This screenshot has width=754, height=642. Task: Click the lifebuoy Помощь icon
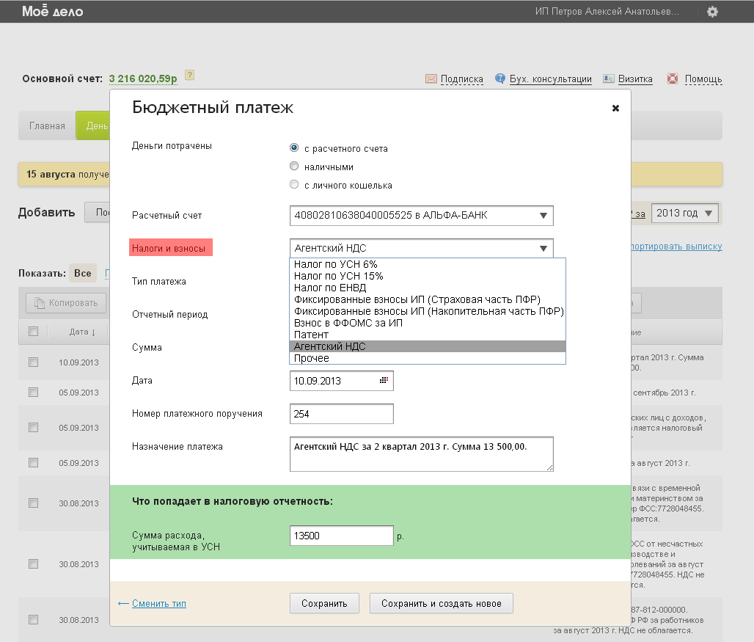[672, 79]
